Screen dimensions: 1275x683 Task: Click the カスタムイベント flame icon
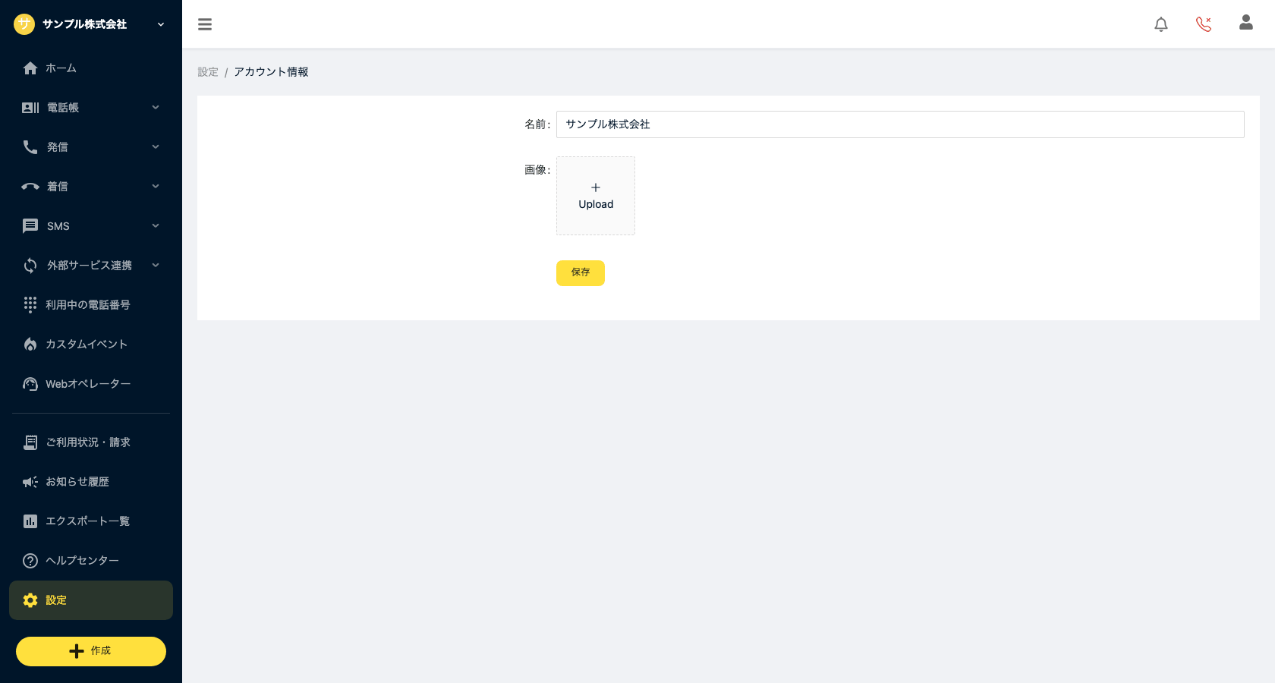point(30,345)
